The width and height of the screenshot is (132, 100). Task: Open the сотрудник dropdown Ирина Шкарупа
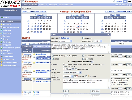(72, 72)
